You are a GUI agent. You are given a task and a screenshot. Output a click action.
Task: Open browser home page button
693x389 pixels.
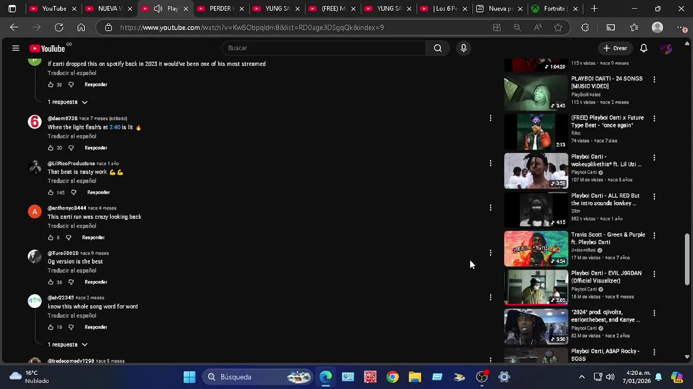pos(81,28)
